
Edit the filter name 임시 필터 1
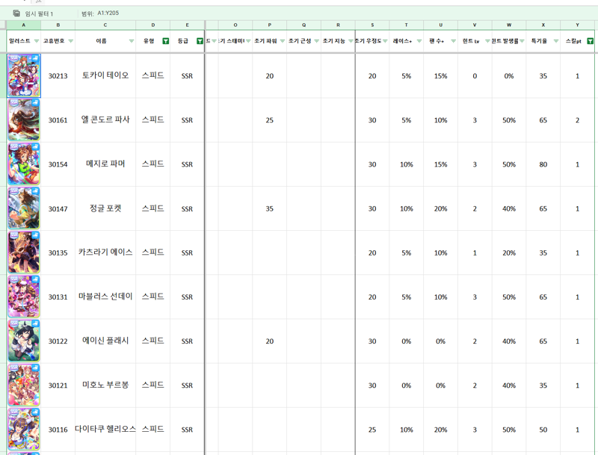39,13
